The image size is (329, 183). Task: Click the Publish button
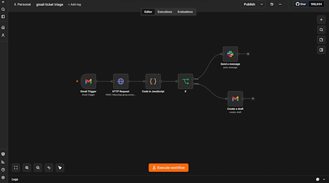click(x=250, y=4)
